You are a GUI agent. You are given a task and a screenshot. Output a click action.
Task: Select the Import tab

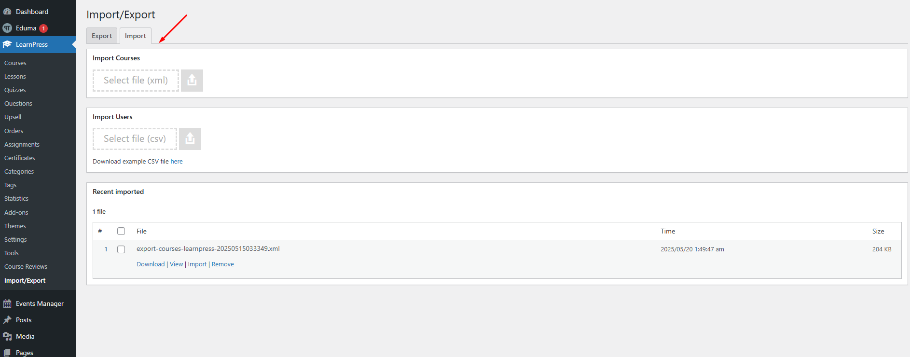(x=136, y=36)
